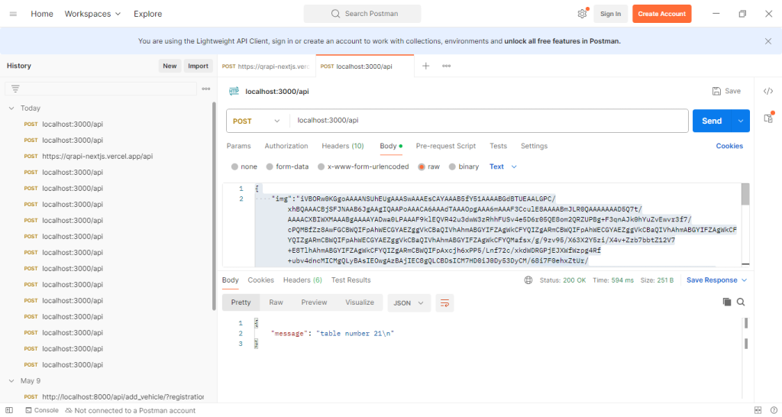The width and height of the screenshot is (782, 417).
Task: Open the request info panel icon
Action: pos(768,118)
